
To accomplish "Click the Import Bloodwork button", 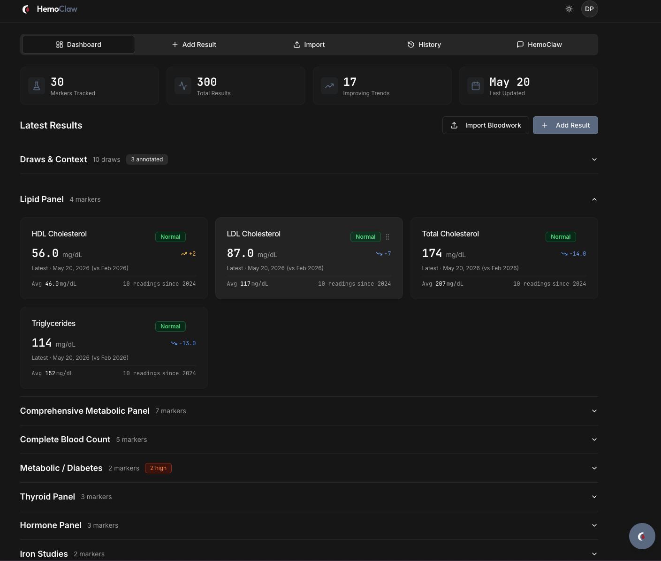I will [x=486, y=125].
